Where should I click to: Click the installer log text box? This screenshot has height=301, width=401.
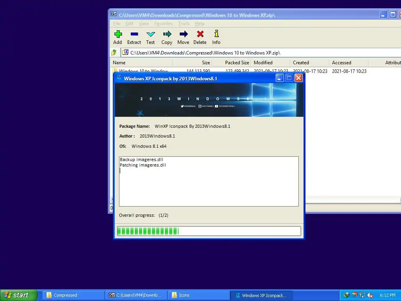(209, 181)
